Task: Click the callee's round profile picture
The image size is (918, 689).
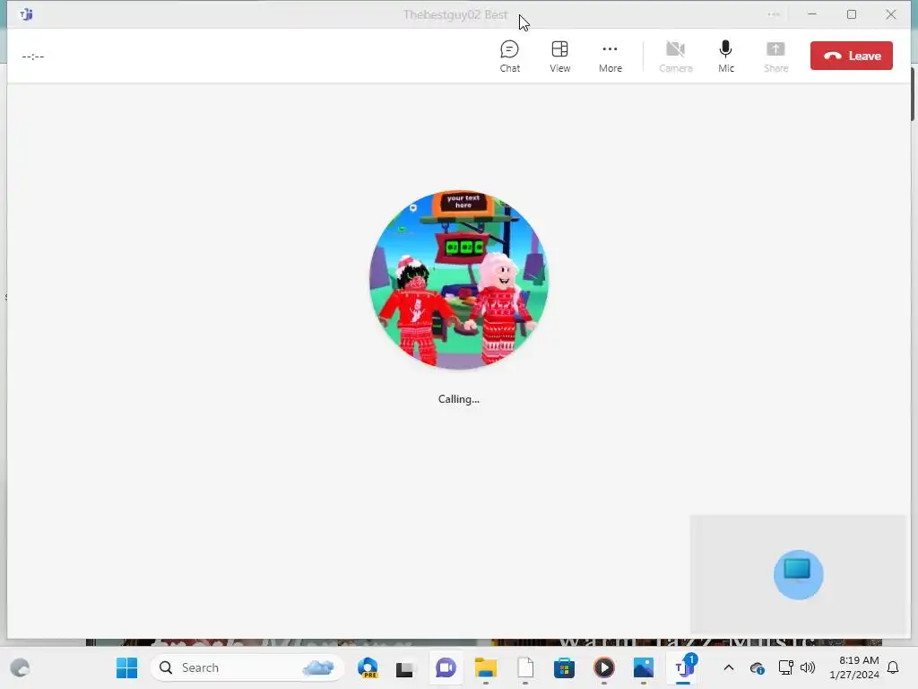Action: click(x=458, y=280)
